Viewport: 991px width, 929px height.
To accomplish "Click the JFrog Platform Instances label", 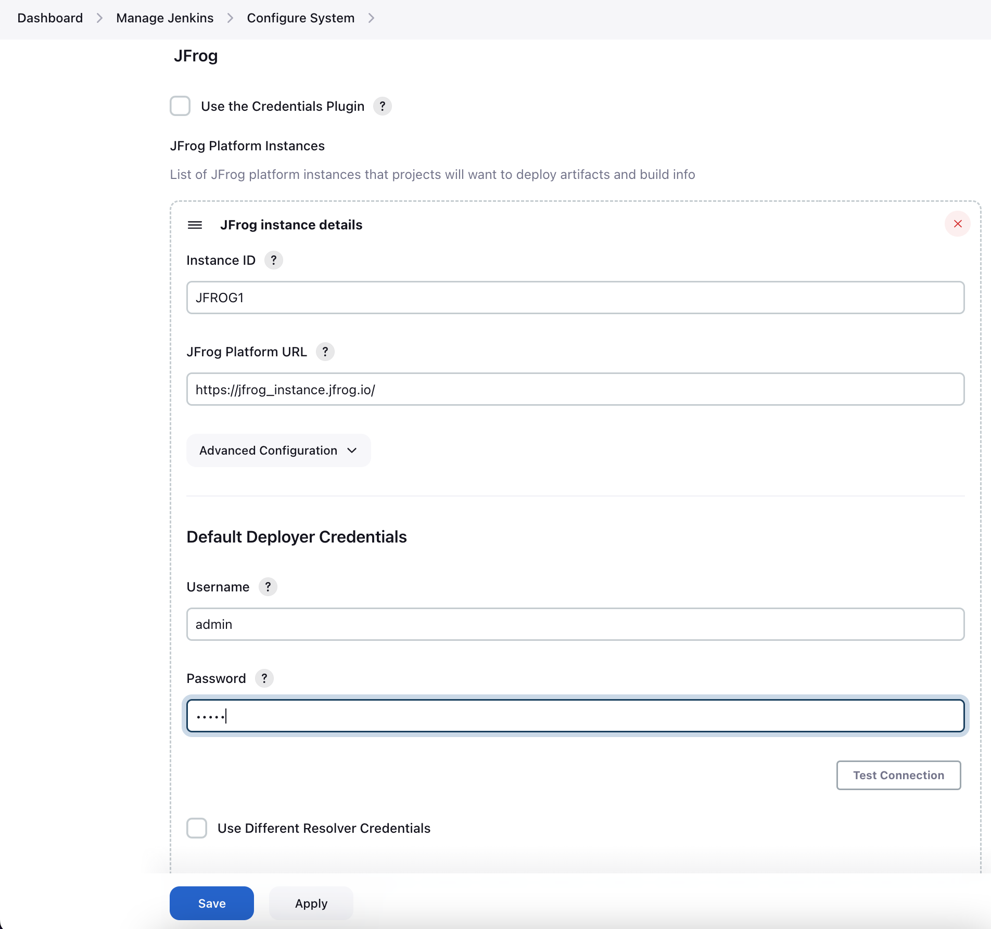I will [x=247, y=146].
